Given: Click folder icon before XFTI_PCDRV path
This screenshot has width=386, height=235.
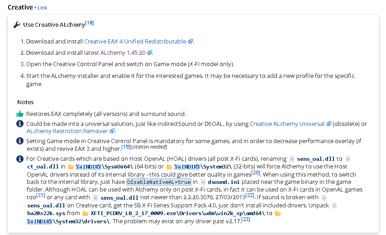Looking at the screenshot, I should pyautogui.click(x=86, y=213).
